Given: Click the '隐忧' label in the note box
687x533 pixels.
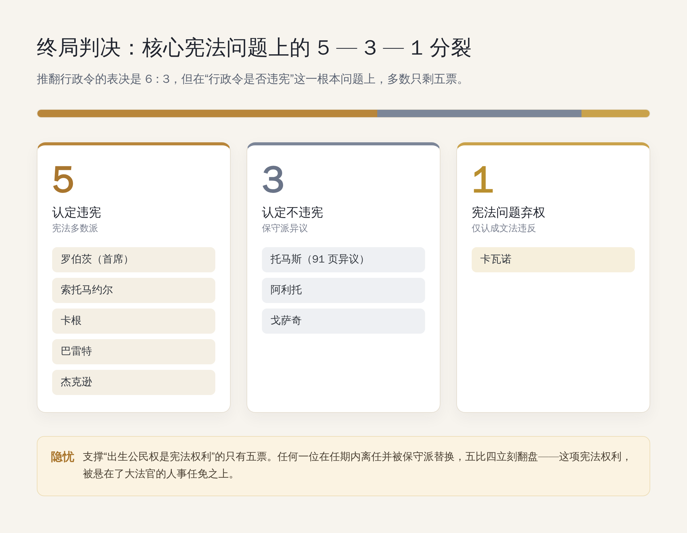Looking at the screenshot, I should (62, 457).
